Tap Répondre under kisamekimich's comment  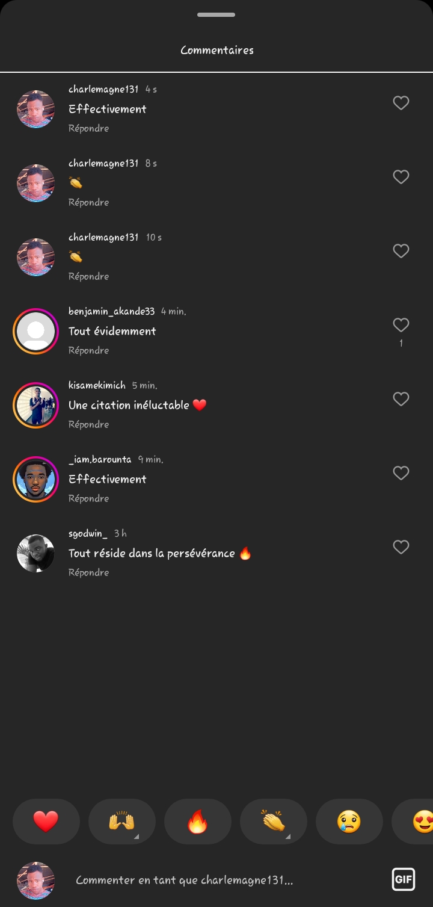(x=88, y=424)
